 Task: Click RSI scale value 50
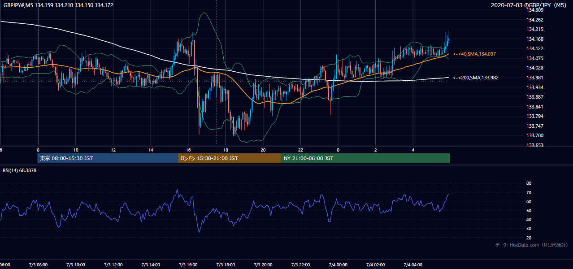click(x=529, y=211)
